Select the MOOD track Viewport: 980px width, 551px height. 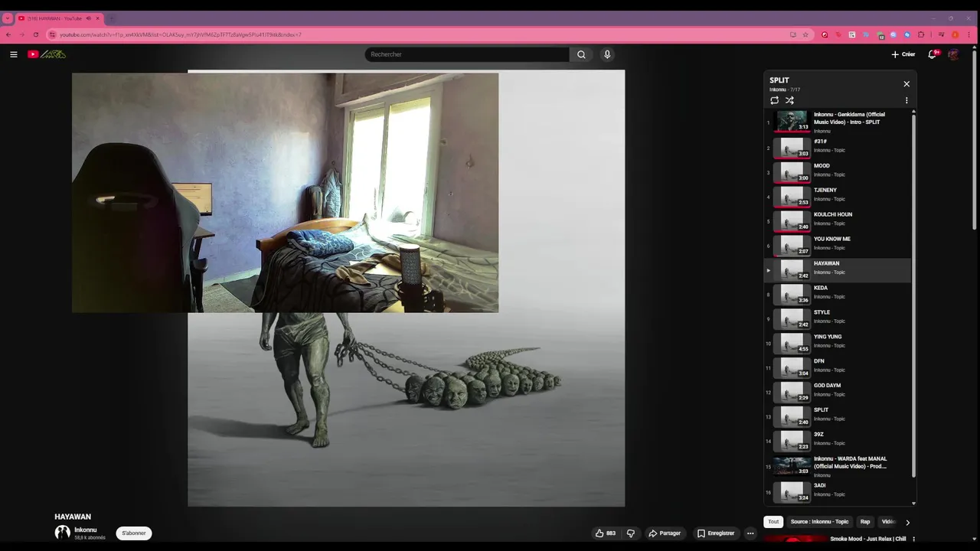(838, 171)
